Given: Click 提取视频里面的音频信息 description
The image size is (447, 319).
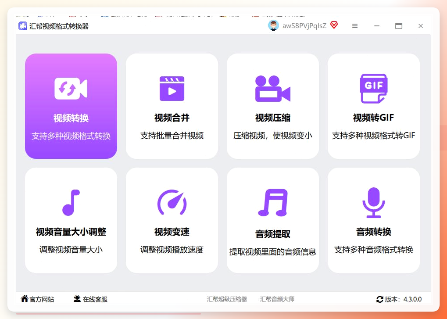Looking at the screenshot, I should tap(273, 252).
